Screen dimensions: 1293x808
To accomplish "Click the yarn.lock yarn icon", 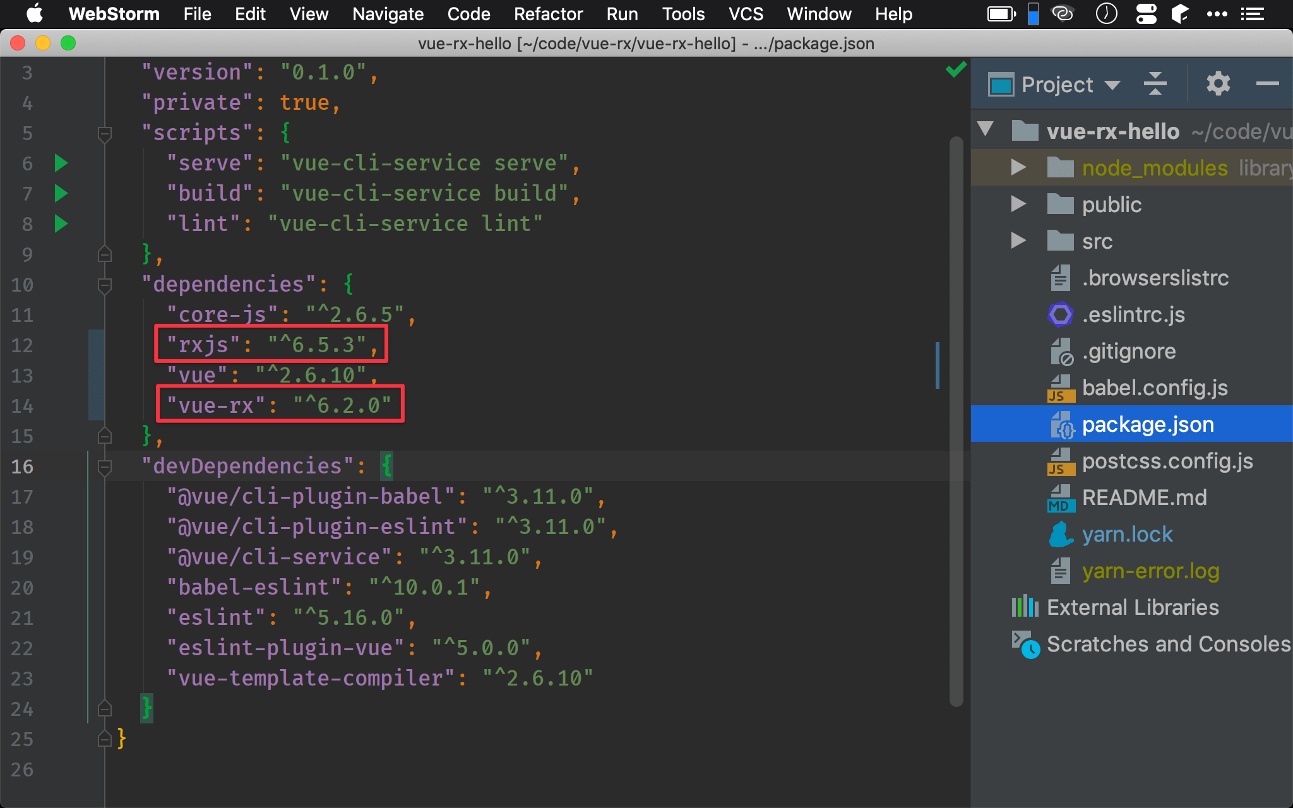I will point(1061,535).
